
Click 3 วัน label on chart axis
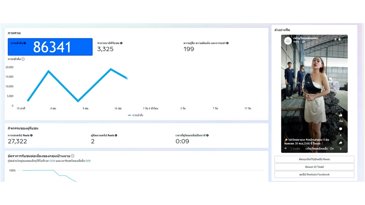[x=183, y=109]
